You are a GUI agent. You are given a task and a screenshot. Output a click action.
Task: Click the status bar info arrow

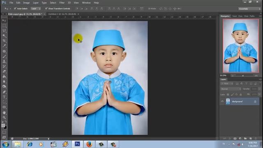pos(48,139)
